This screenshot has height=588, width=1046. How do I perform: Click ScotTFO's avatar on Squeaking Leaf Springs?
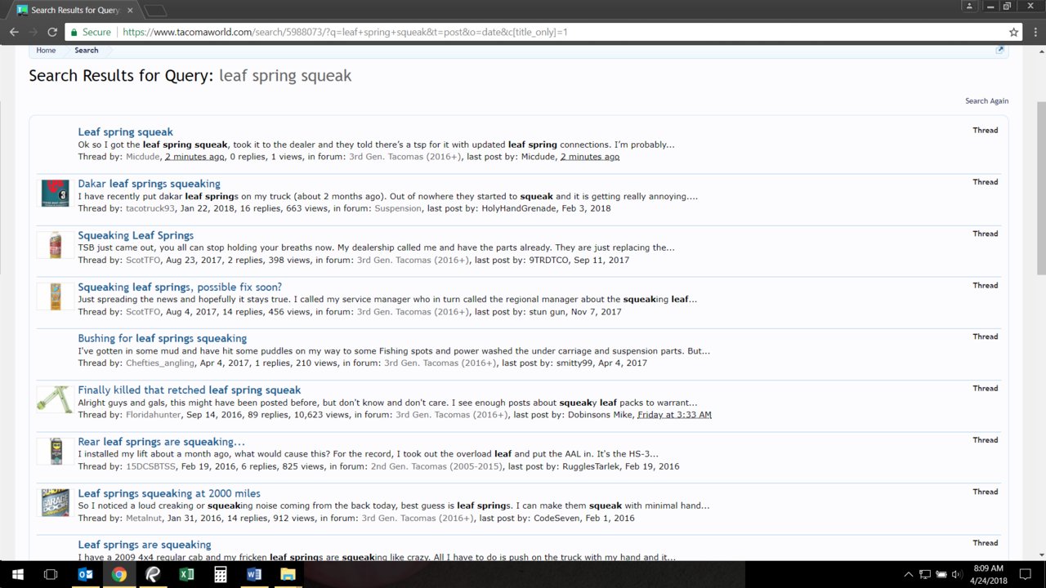56,245
